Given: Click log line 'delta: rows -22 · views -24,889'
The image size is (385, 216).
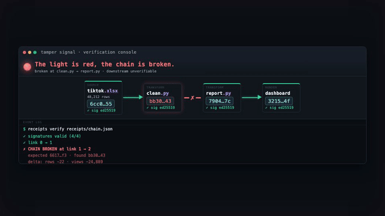Looking at the screenshot, I should (x=66, y=161).
